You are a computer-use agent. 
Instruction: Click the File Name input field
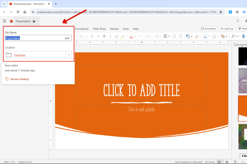[38, 38]
